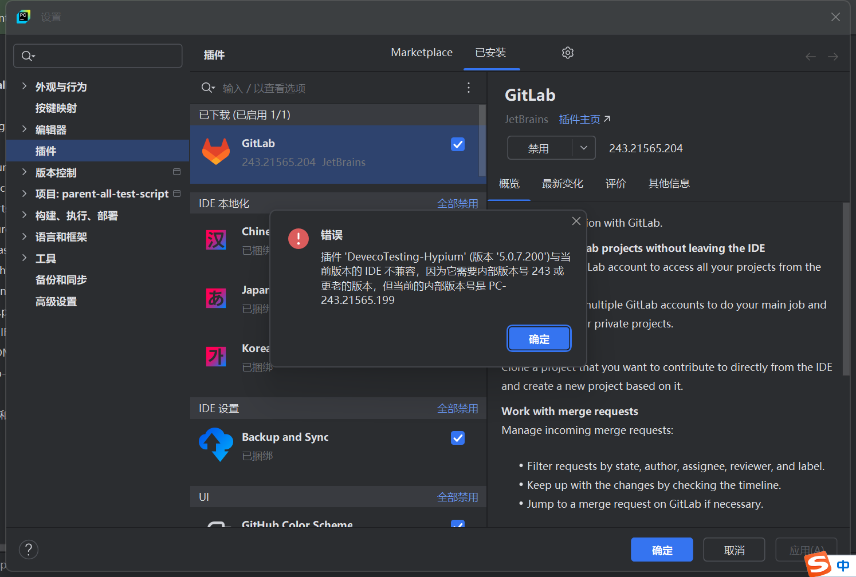Image resolution: width=856 pixels, height=577 pixels.
Task: Click the Backup and Sync cloud icon
Action: pos(216,444)
